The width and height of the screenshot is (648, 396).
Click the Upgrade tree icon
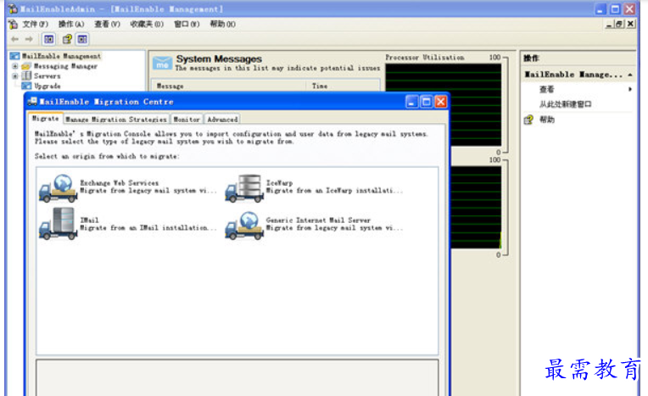[x=26, y=86]
